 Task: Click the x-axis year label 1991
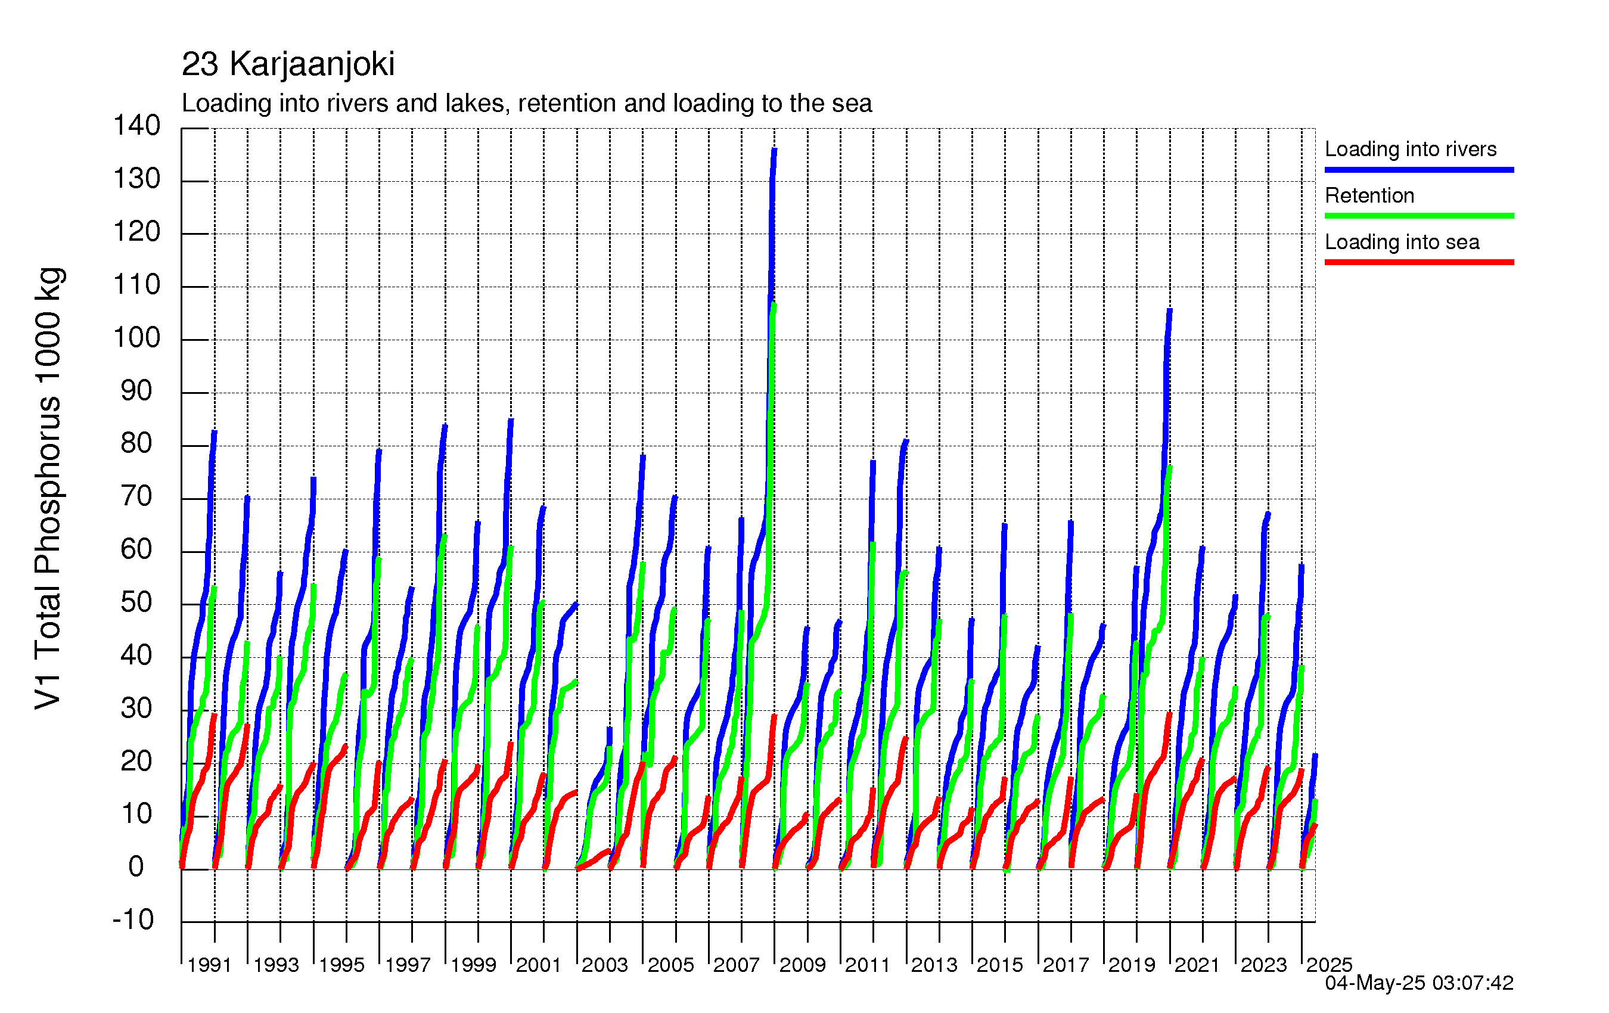pyautogui.click(x=209, y=965)
